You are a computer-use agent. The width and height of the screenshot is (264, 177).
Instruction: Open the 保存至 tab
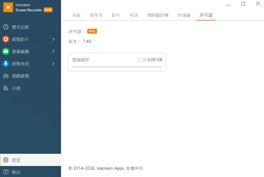click(96, 15)
